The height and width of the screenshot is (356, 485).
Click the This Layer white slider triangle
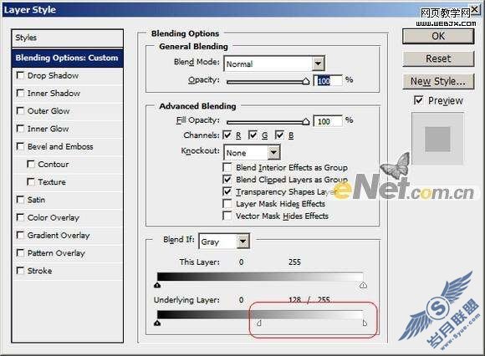tap(363, 285)
